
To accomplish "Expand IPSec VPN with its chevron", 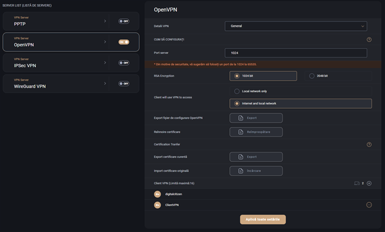I will click(105, 63).
